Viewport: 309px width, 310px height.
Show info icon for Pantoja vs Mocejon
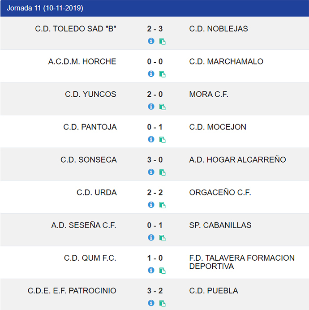pos(151,139)
